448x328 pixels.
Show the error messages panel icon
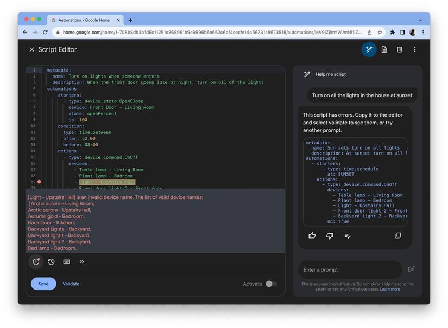(x=36, y=261)
